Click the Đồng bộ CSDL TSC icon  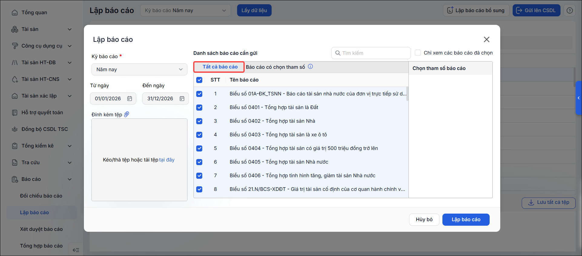point(15,129)
